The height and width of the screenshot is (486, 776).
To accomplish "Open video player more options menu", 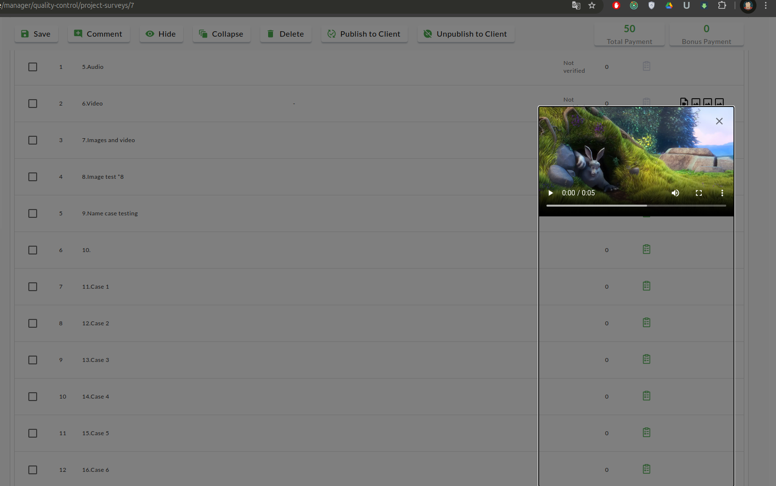I will tap(722, 193).
